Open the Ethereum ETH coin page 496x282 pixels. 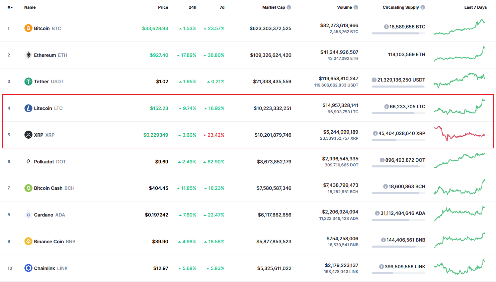tap(51, 55)
